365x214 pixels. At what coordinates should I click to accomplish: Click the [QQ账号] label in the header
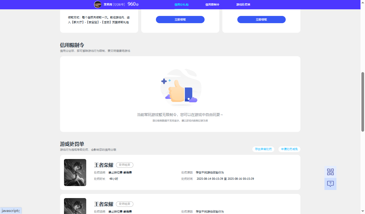point(119,5)
